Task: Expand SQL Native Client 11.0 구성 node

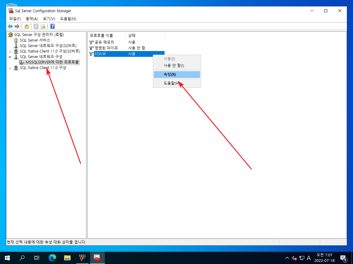Action: point(10,68)
